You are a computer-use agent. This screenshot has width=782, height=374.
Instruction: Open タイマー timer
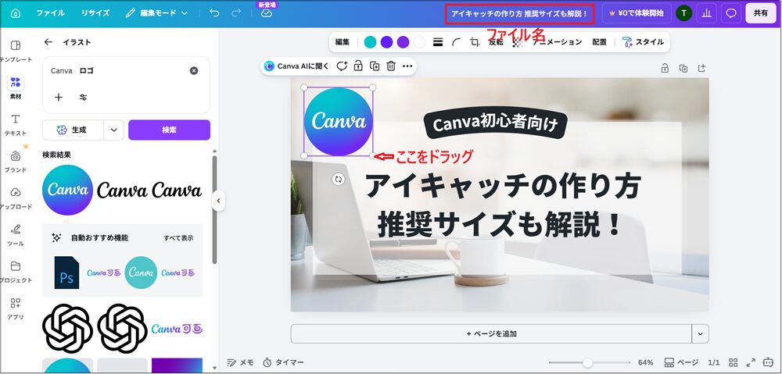283,362
